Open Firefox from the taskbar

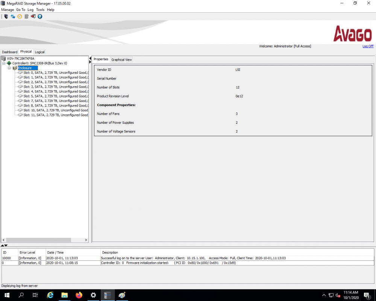79,295
